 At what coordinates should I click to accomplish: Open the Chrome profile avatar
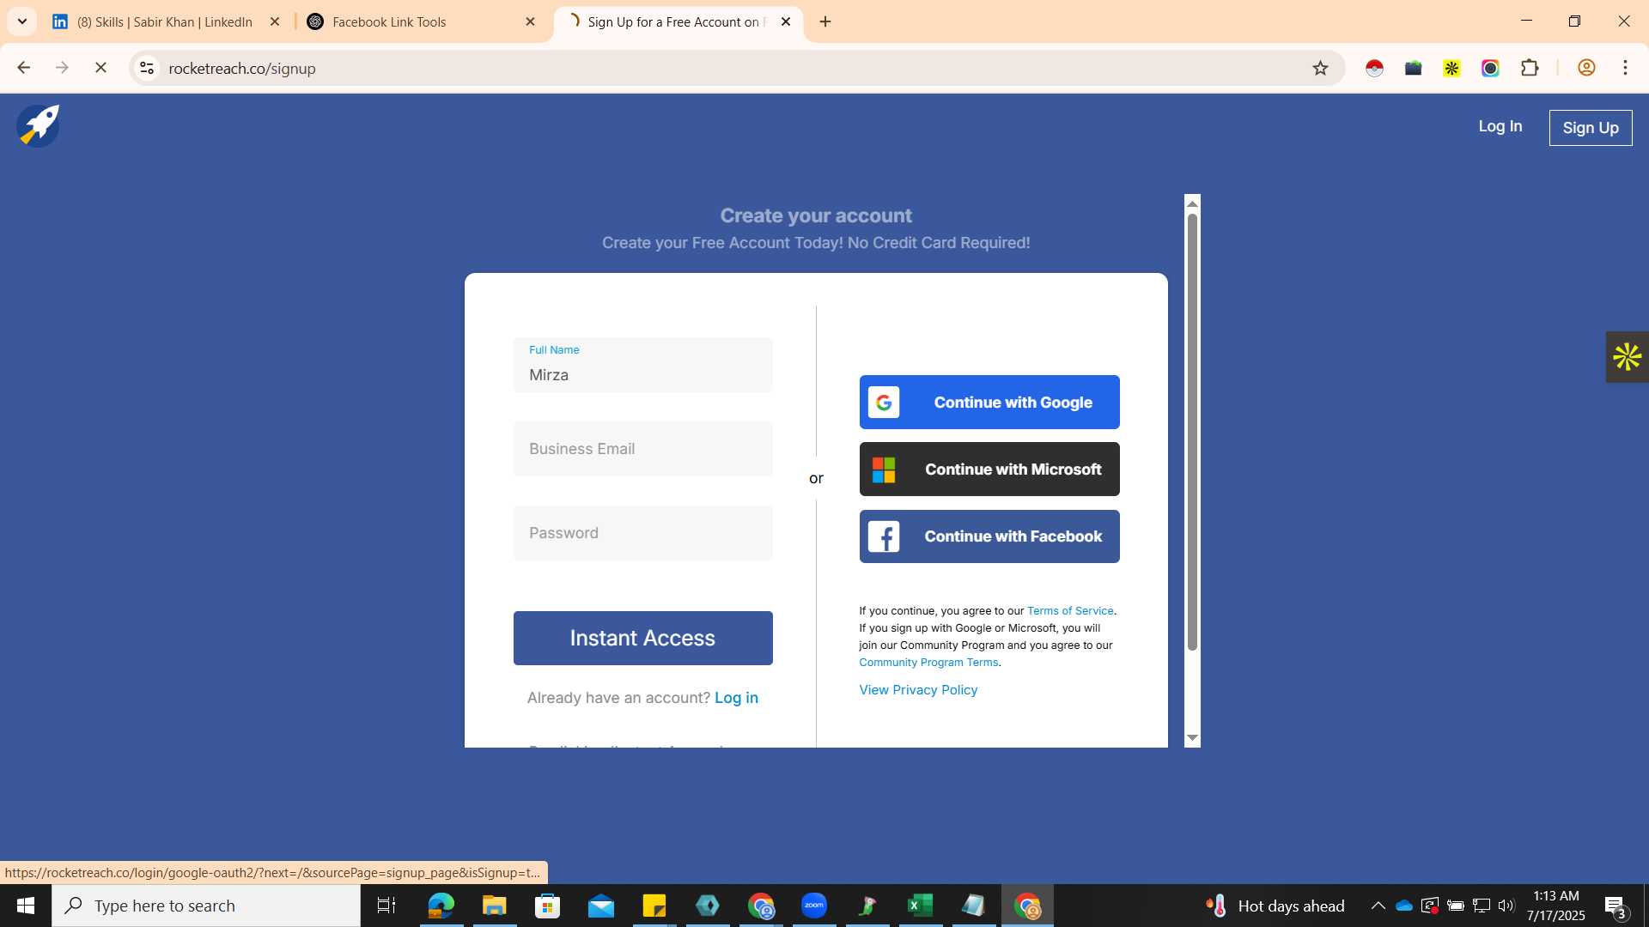1586,68
